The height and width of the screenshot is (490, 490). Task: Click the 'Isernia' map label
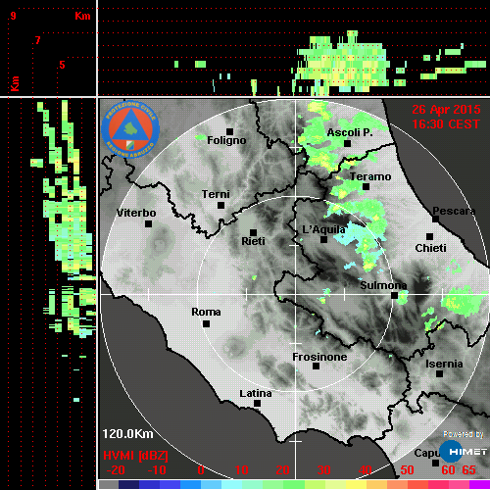(444, 364)
